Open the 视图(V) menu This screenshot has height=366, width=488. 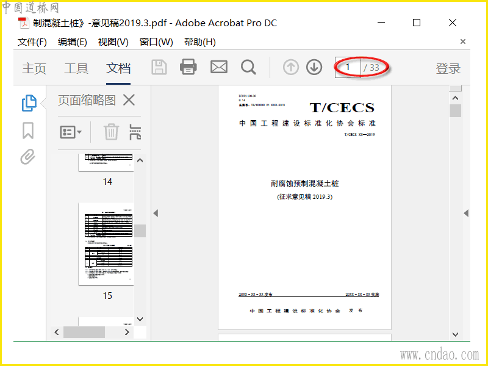113,41
